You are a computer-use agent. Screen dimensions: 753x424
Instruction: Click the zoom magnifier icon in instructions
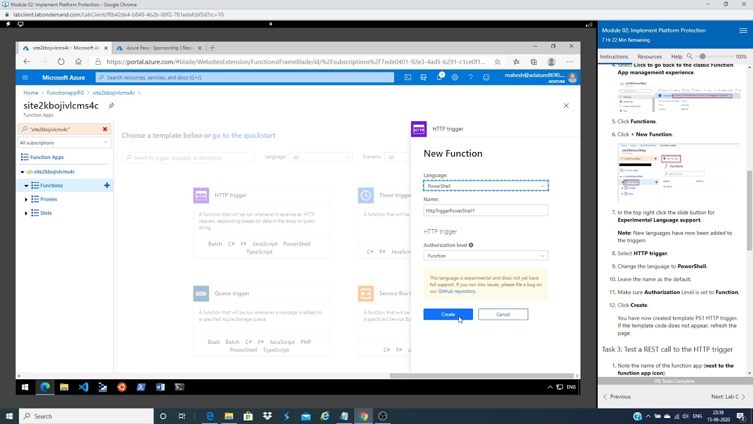click(x=689, y=57)
